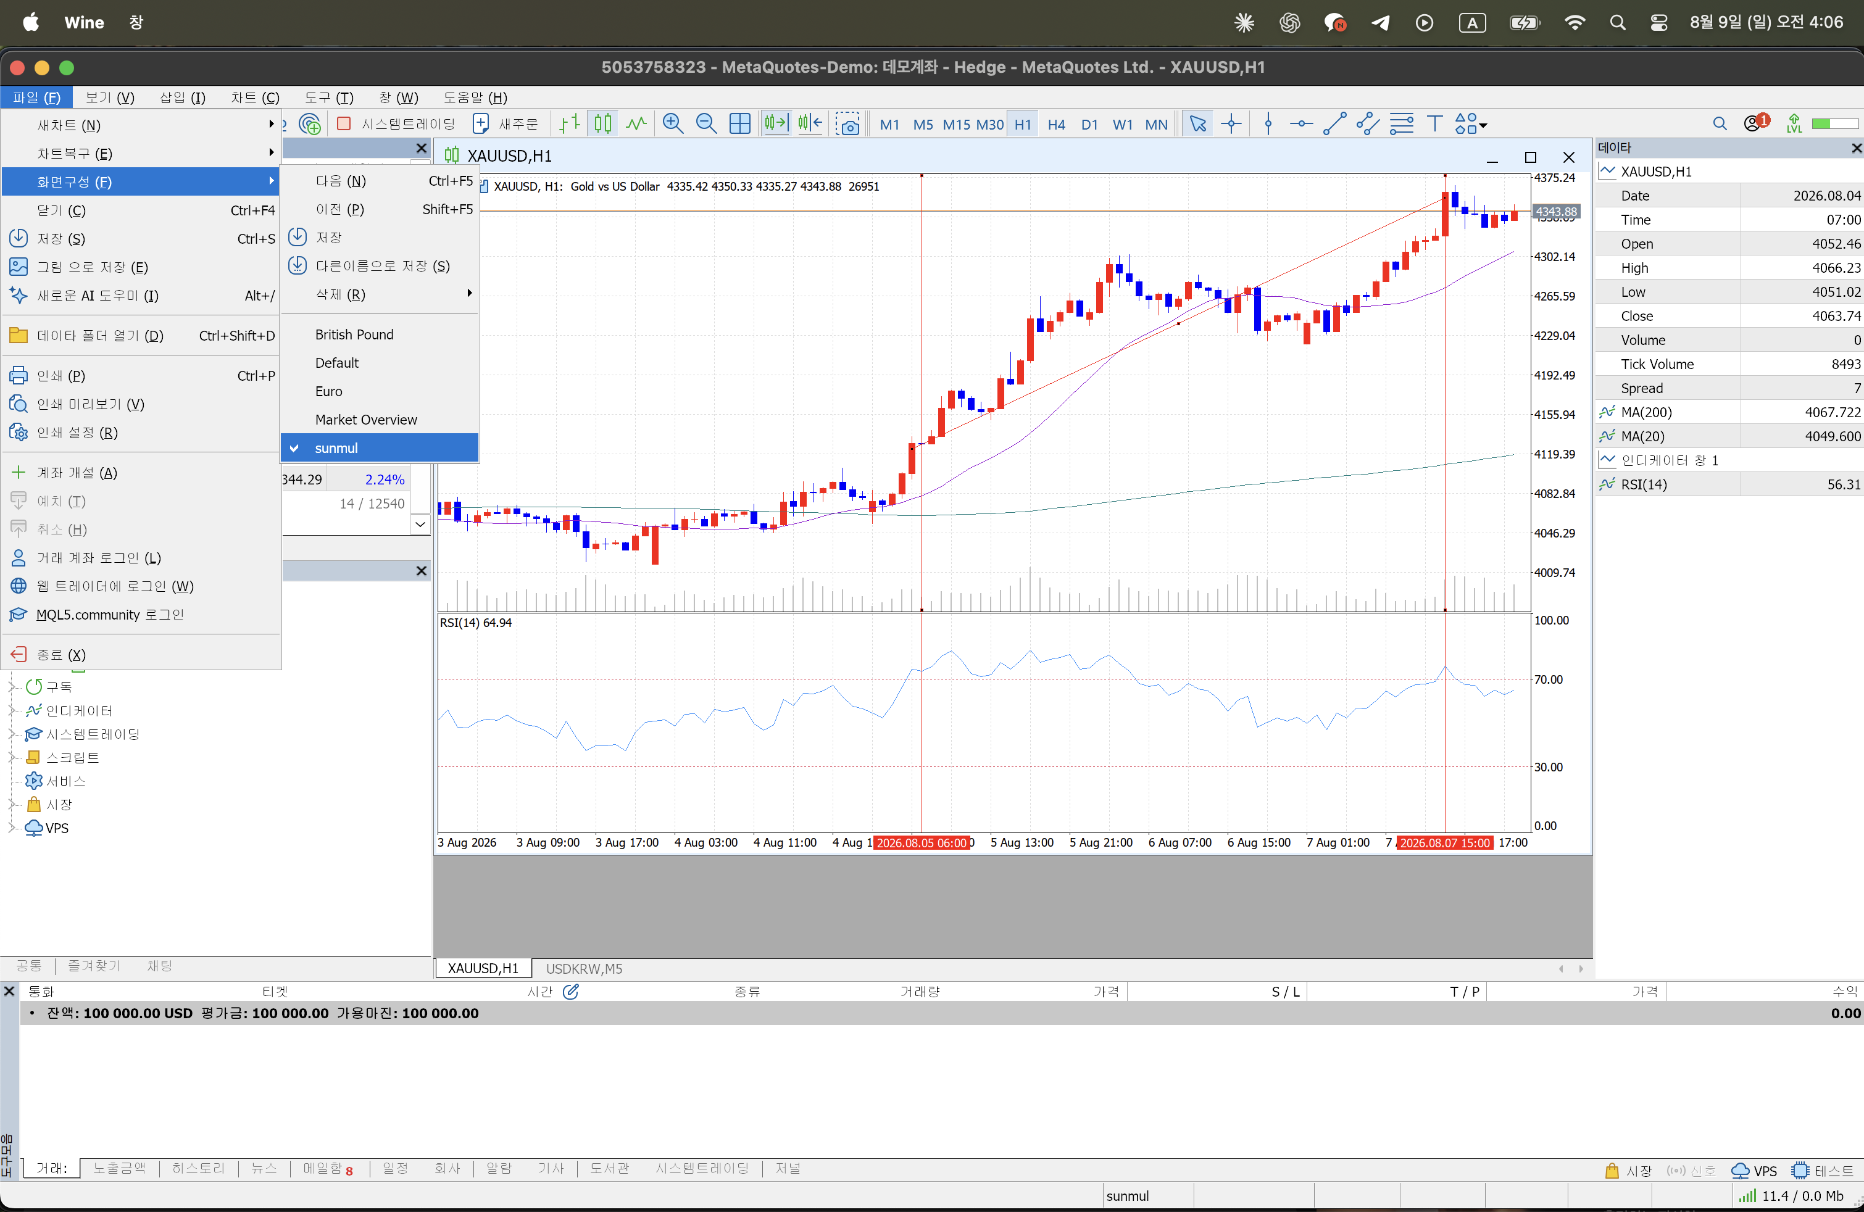The height and width of the screenshot is (1212, 1864).
Task: Select the Fibonacci retracement tool
Action: 1401,123
